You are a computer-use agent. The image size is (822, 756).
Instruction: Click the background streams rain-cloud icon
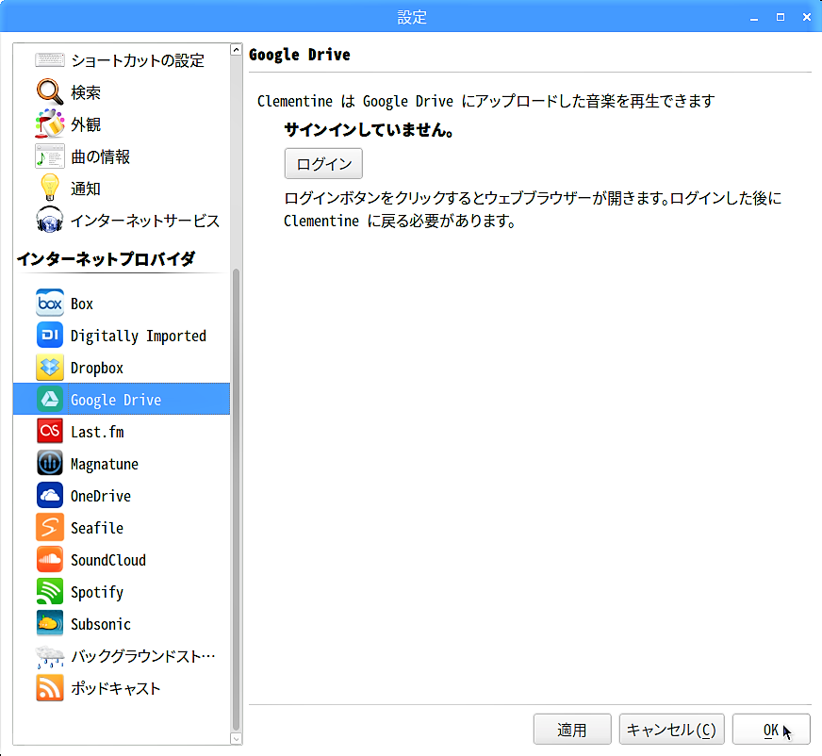point(50,656)
